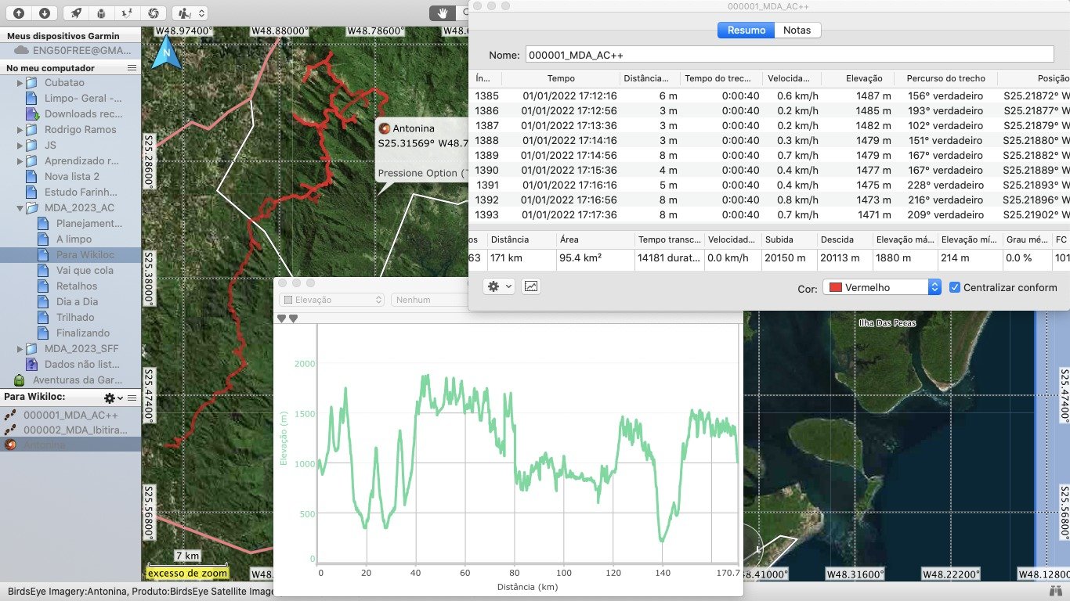Image resolution: width=1070 pixels, height=601 pixels.
Task: Sort the table by the Elevação column header
Action: (x=863, y=78)
